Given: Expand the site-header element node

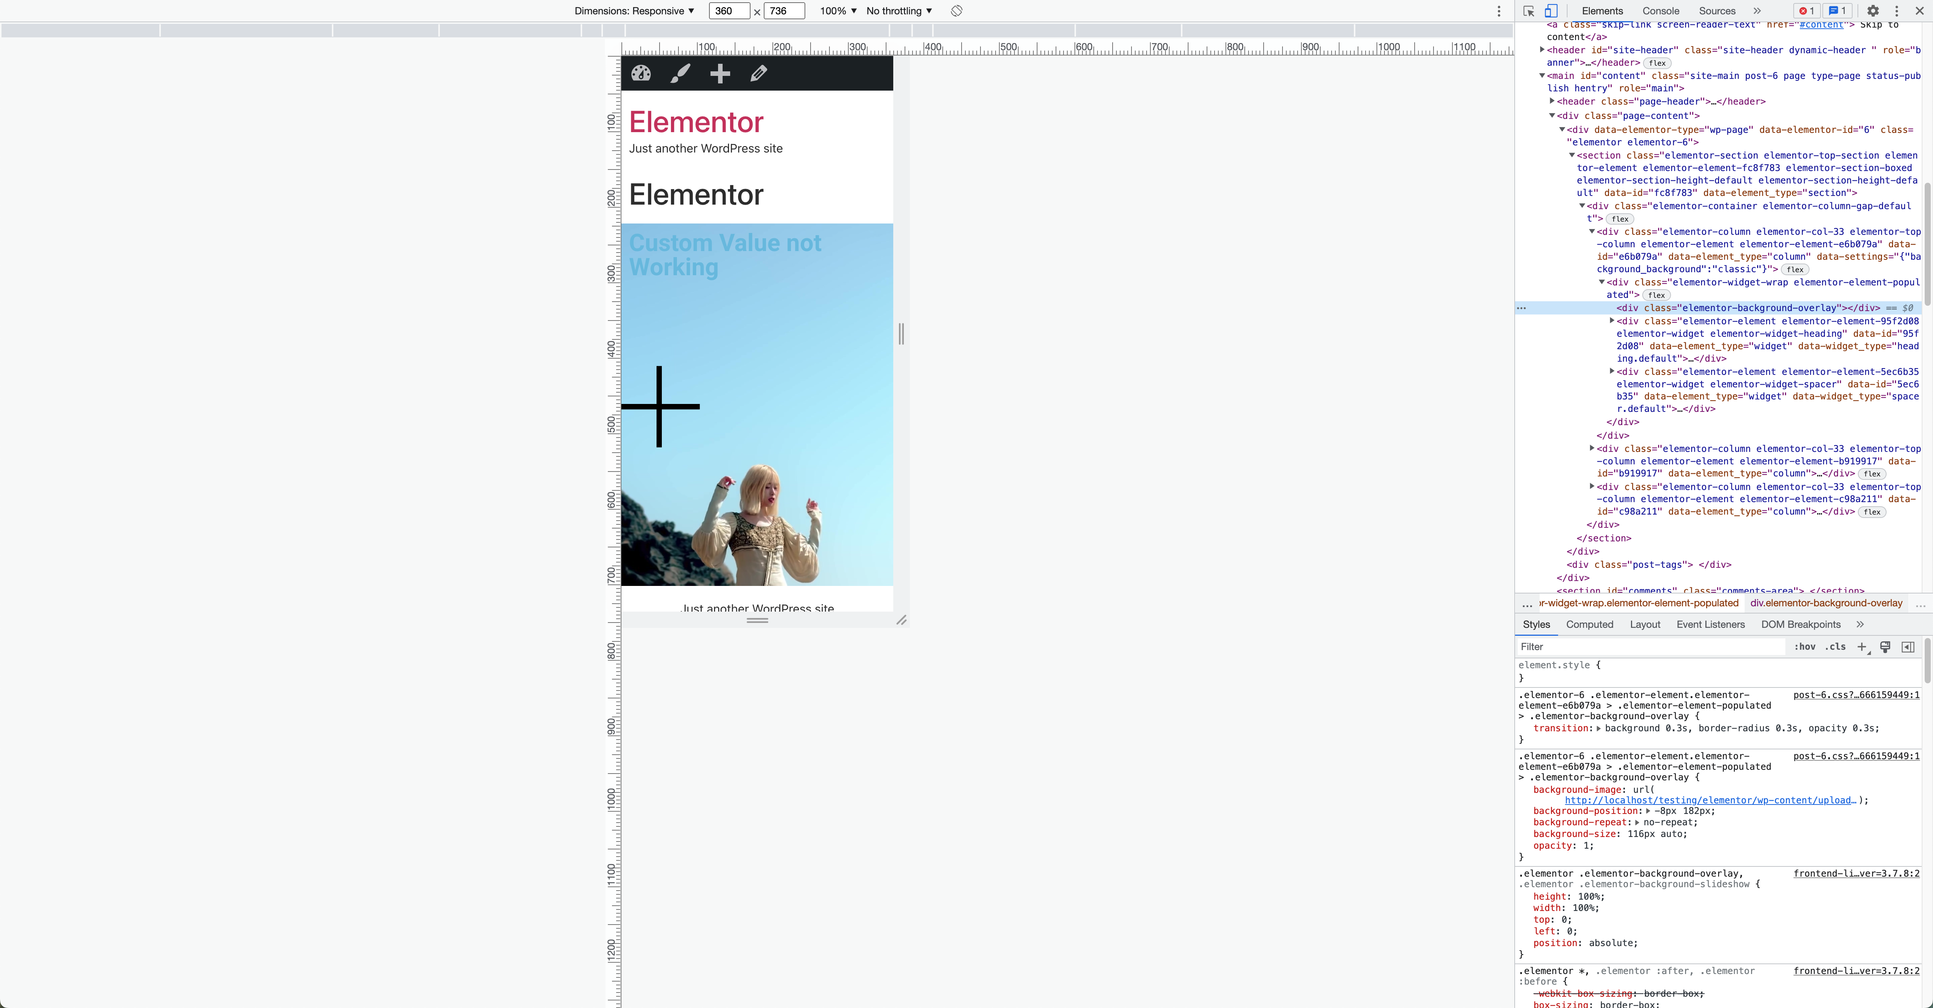Looking at the screenshot, I should coord(1542,49).
